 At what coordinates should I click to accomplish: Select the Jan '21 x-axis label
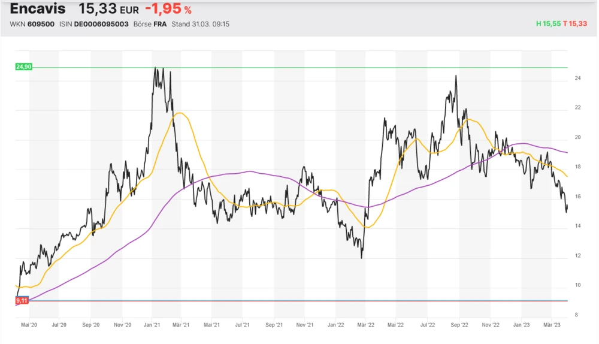click(152, 325)
